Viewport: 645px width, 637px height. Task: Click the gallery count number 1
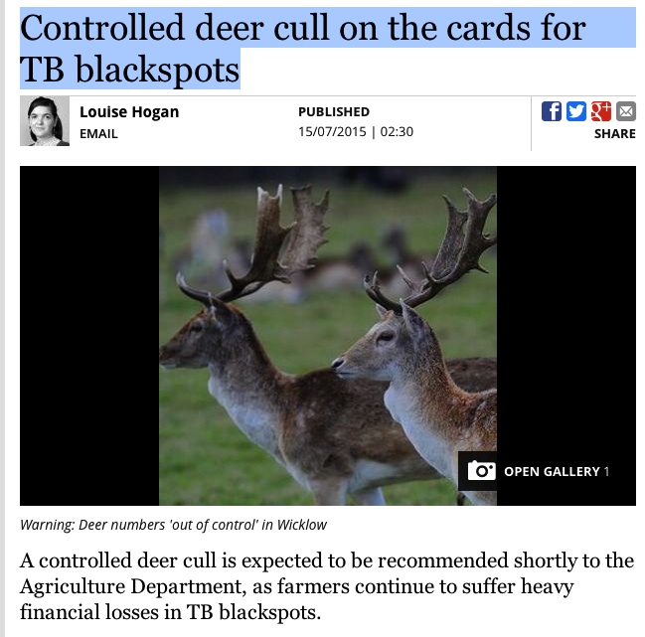point(606,471)
